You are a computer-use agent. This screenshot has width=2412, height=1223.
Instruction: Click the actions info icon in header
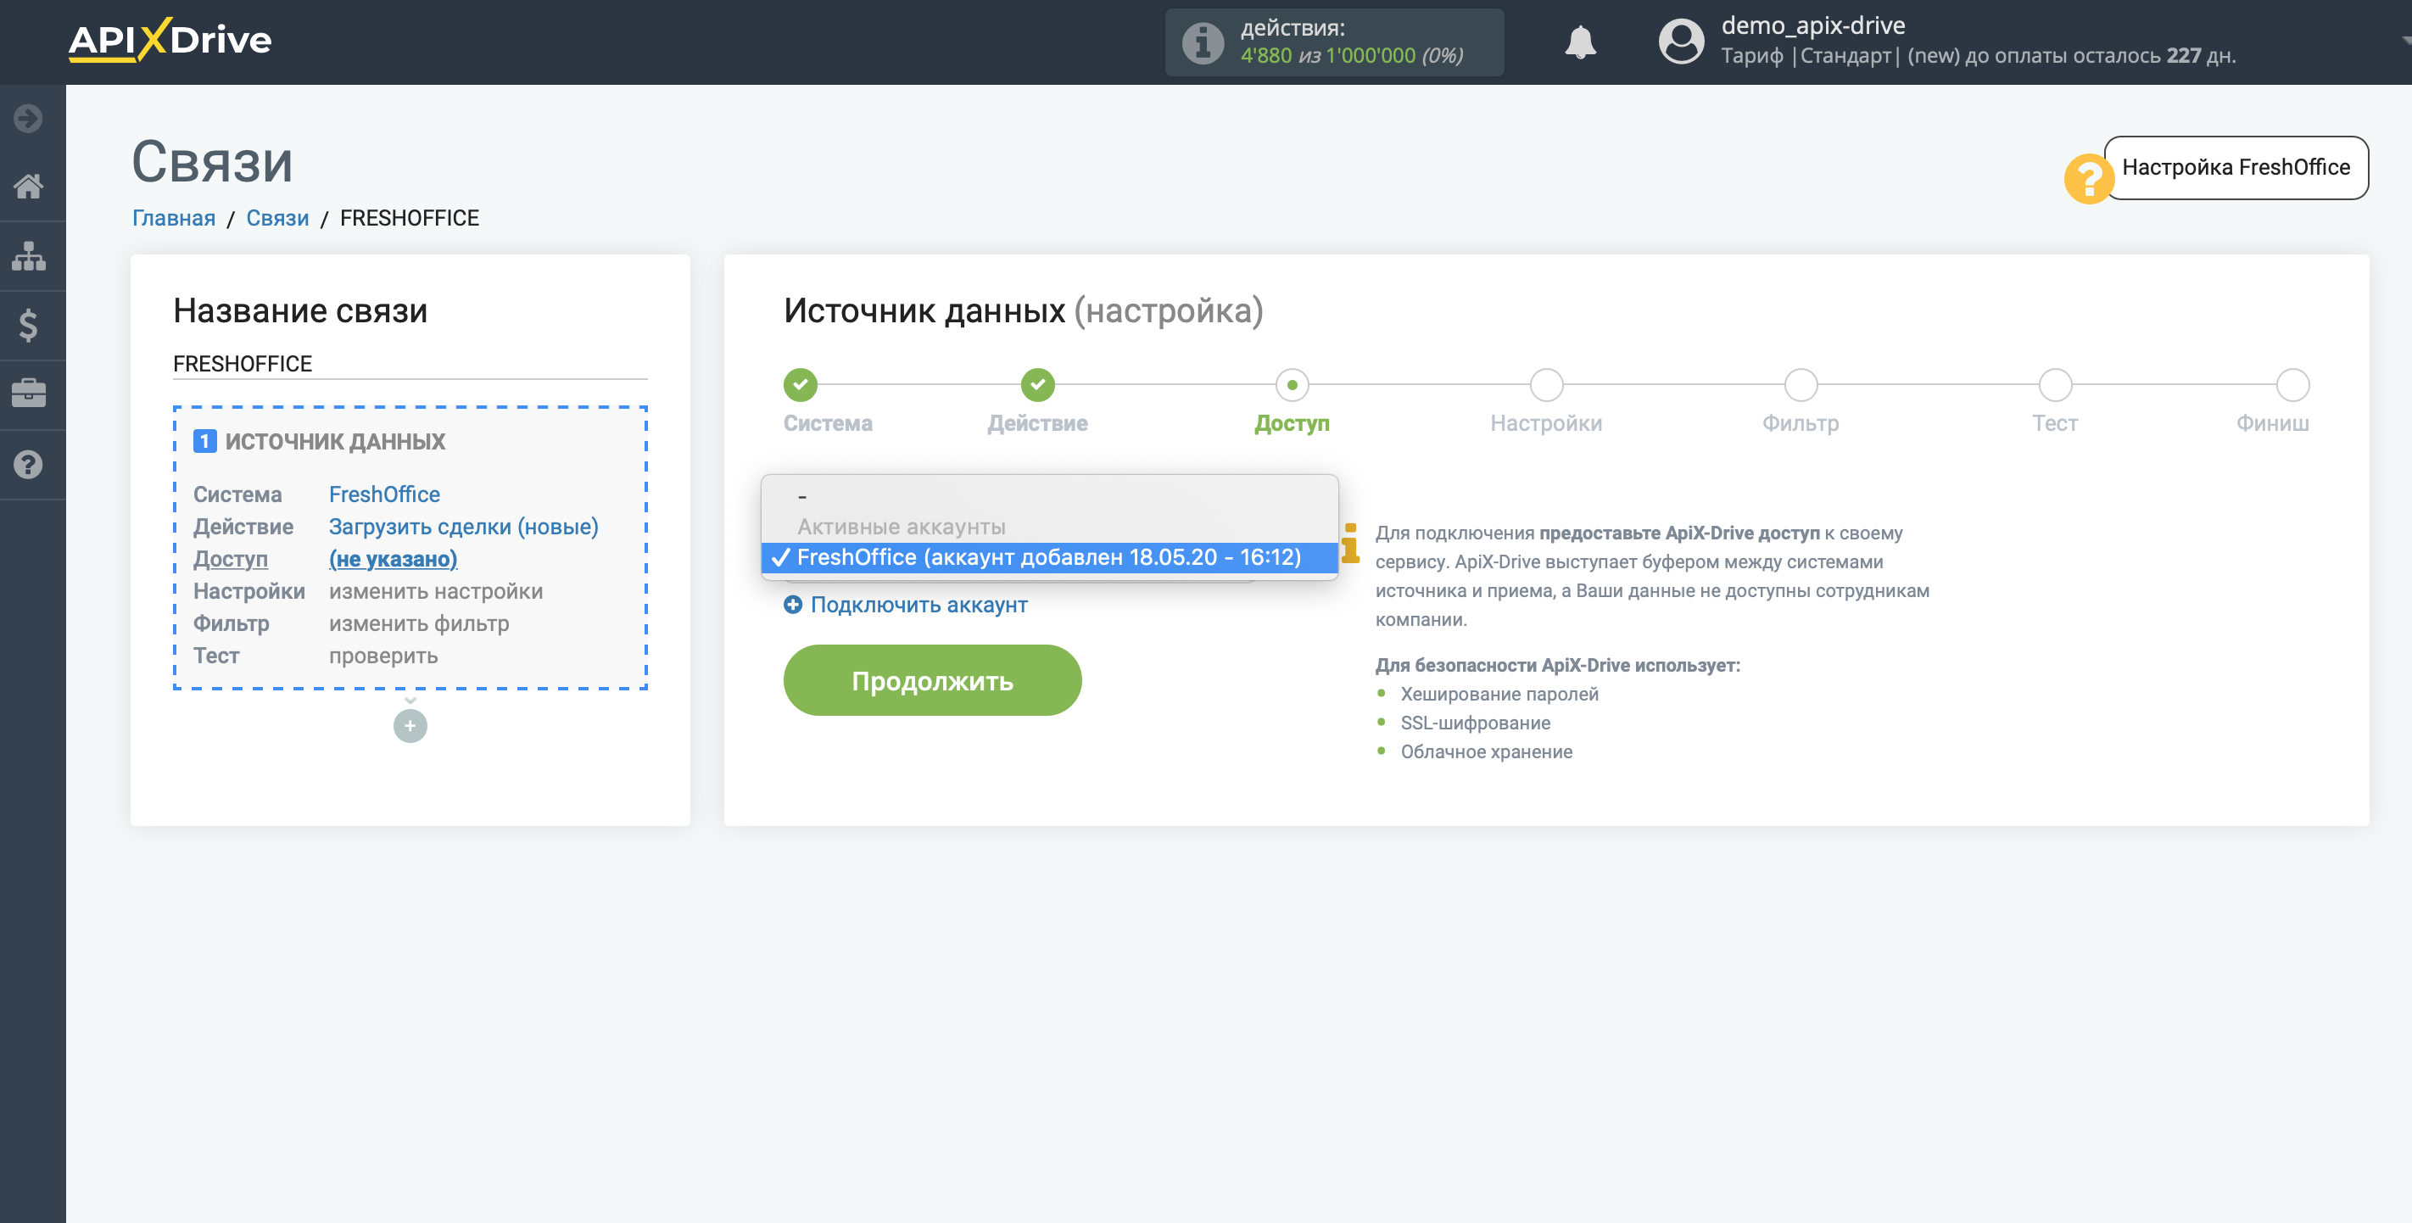click(x=1203, y=42)
